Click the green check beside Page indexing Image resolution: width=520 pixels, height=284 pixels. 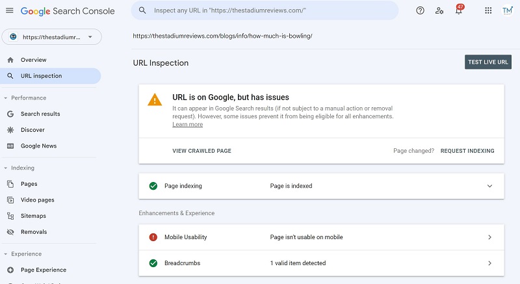pos(153,186)
